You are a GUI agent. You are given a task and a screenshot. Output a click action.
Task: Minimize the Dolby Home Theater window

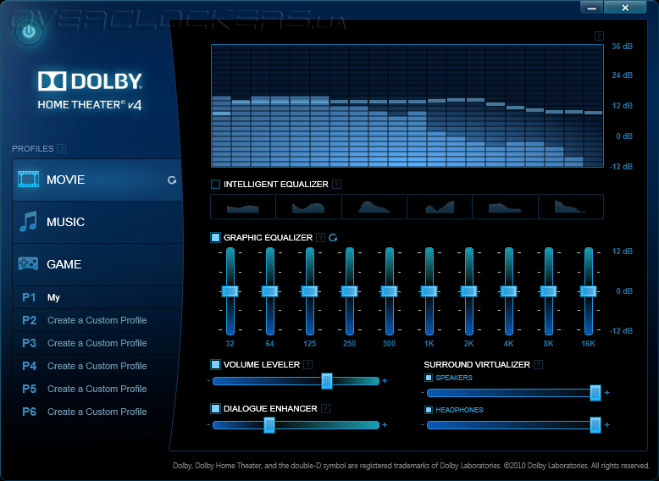[592, 8]
